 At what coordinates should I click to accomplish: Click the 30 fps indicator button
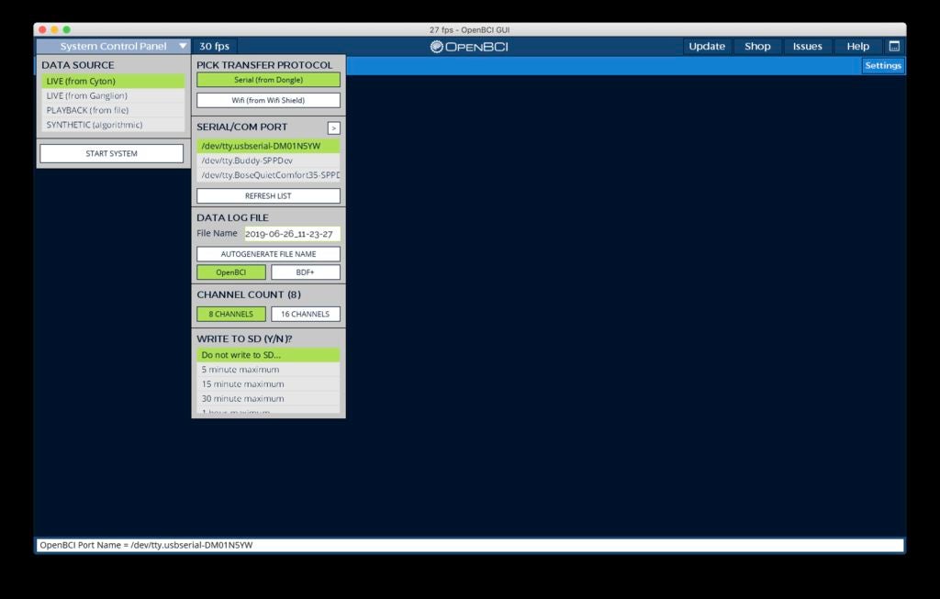pyautogui.click(x=214, y=46)
